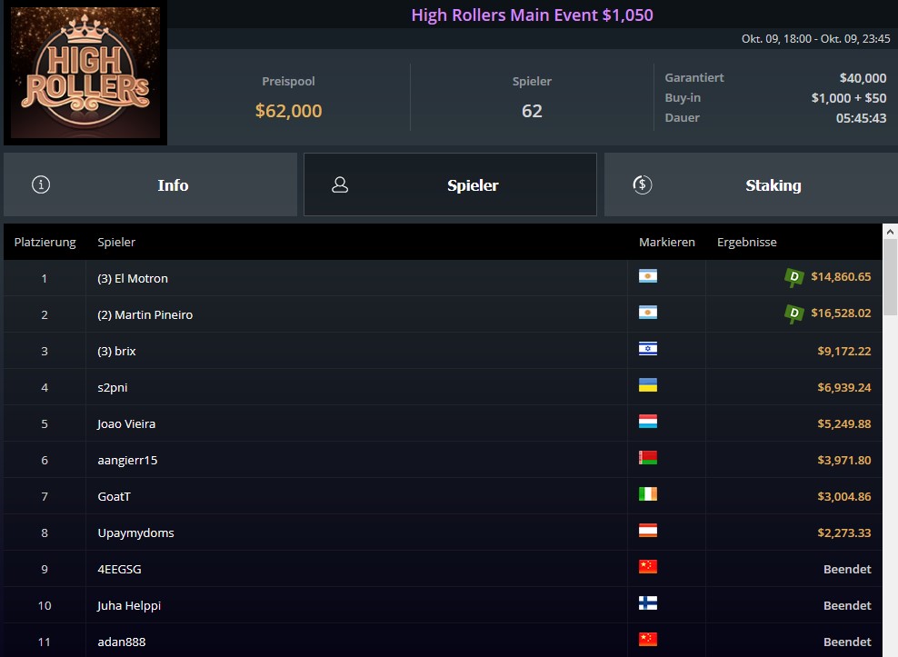Sort by the Ergebnisse column header
898x657 pixels.
747,243
